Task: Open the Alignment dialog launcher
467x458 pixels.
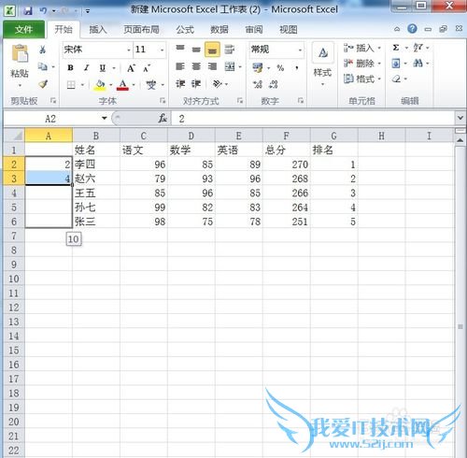Action: (x=240, y=100)
